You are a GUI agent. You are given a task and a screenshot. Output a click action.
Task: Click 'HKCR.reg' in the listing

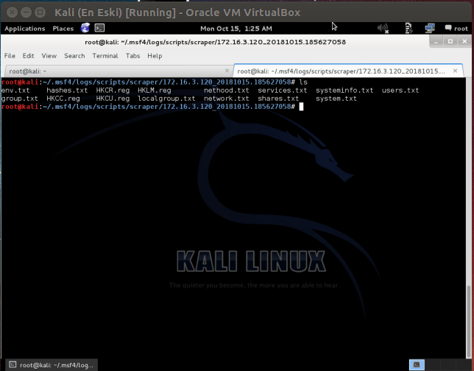tap(113, 91)
